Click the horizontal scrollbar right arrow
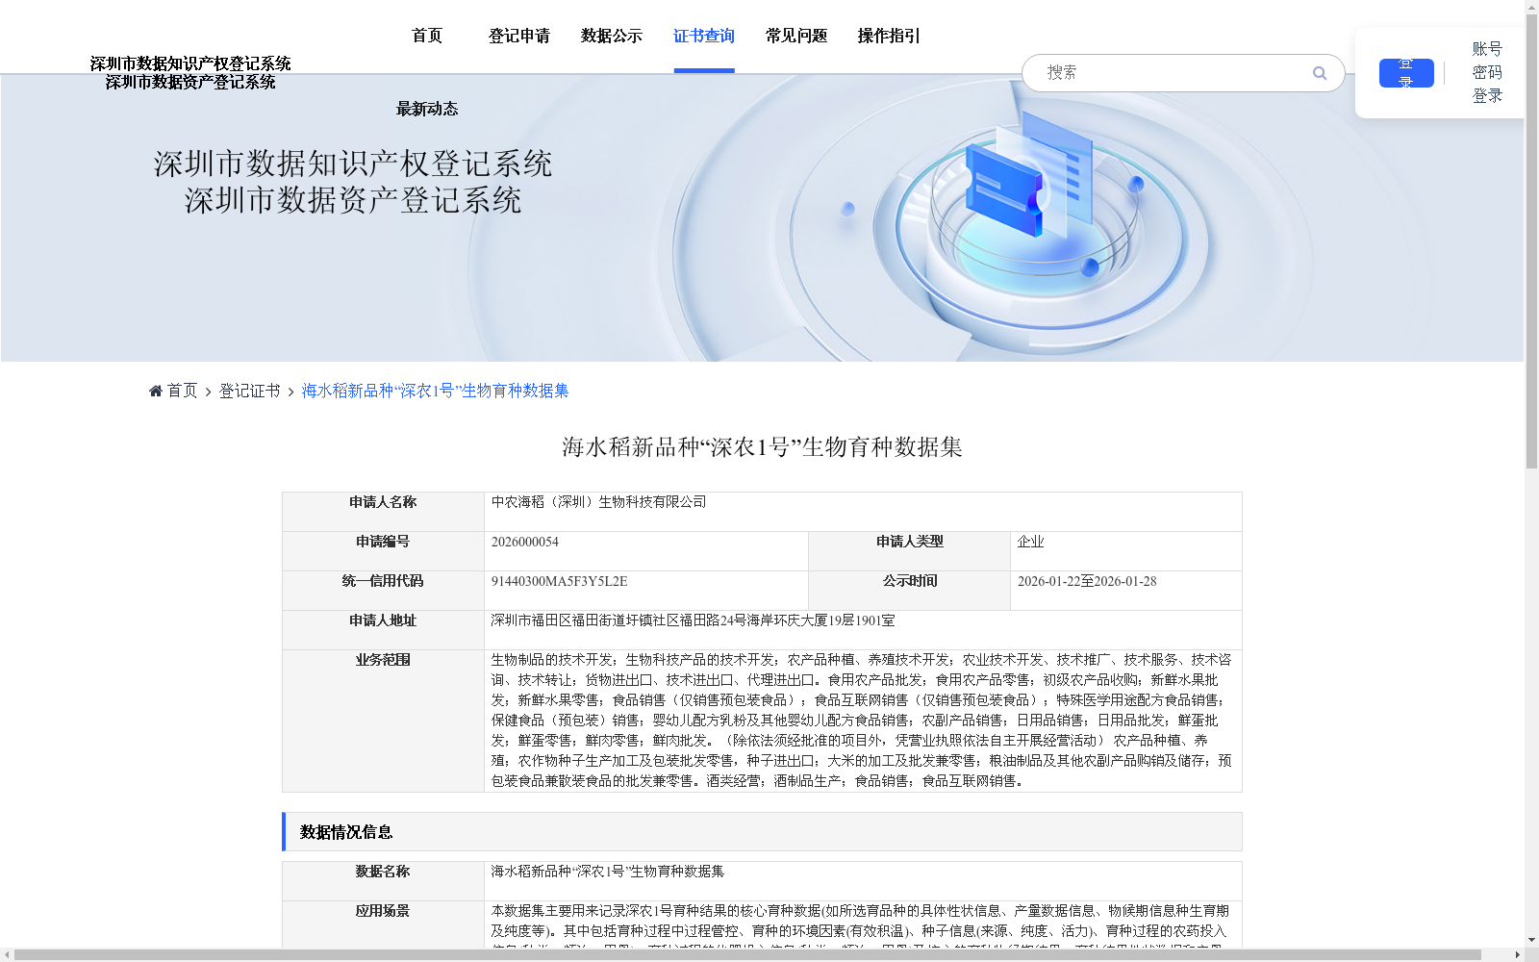1539x962 pixels. pyautogui.click(x=1518, y=955)
